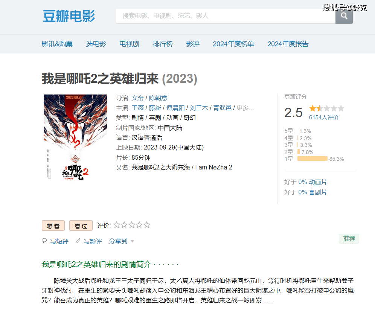Click the 分享到 link
Screen dimensions: 375x311
tap(118, 241)
